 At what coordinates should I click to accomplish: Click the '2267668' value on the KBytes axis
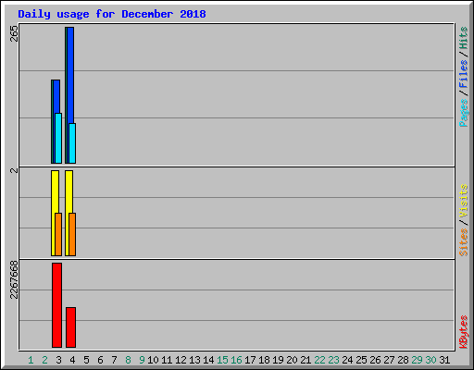click(14, 279)
